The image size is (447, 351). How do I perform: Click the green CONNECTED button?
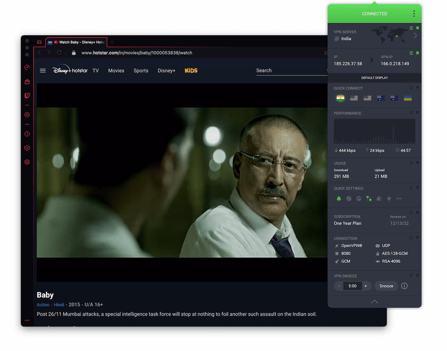pos(374,14)
